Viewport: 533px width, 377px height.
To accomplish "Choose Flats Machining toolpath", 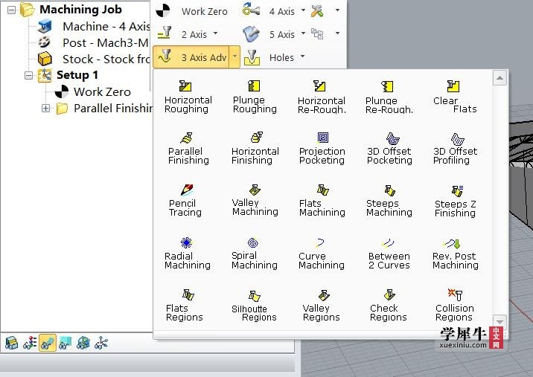I will click(x=322, y=200).
